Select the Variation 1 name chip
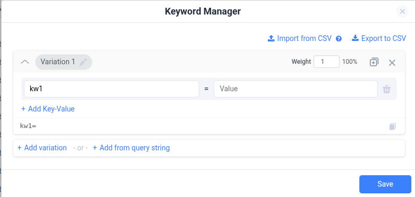Viewport: 415px width, 197px height. [63, 62]
